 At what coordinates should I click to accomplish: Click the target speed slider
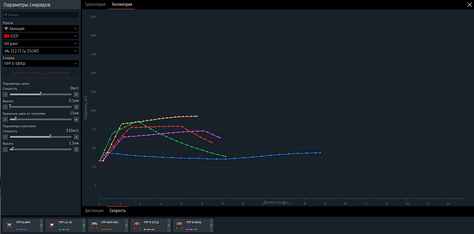click(41, 95)
